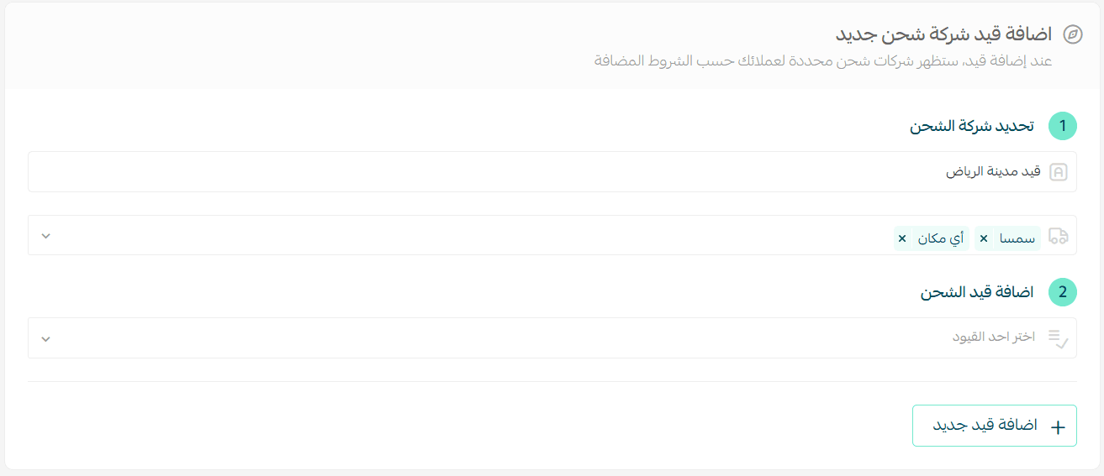Click the compass icon beside the page title
The height and width of the screenshot is (476, 1104).
pos(1072,34)
